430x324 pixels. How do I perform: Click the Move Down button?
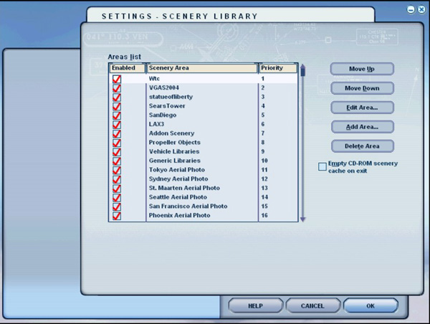coord(362,88)
